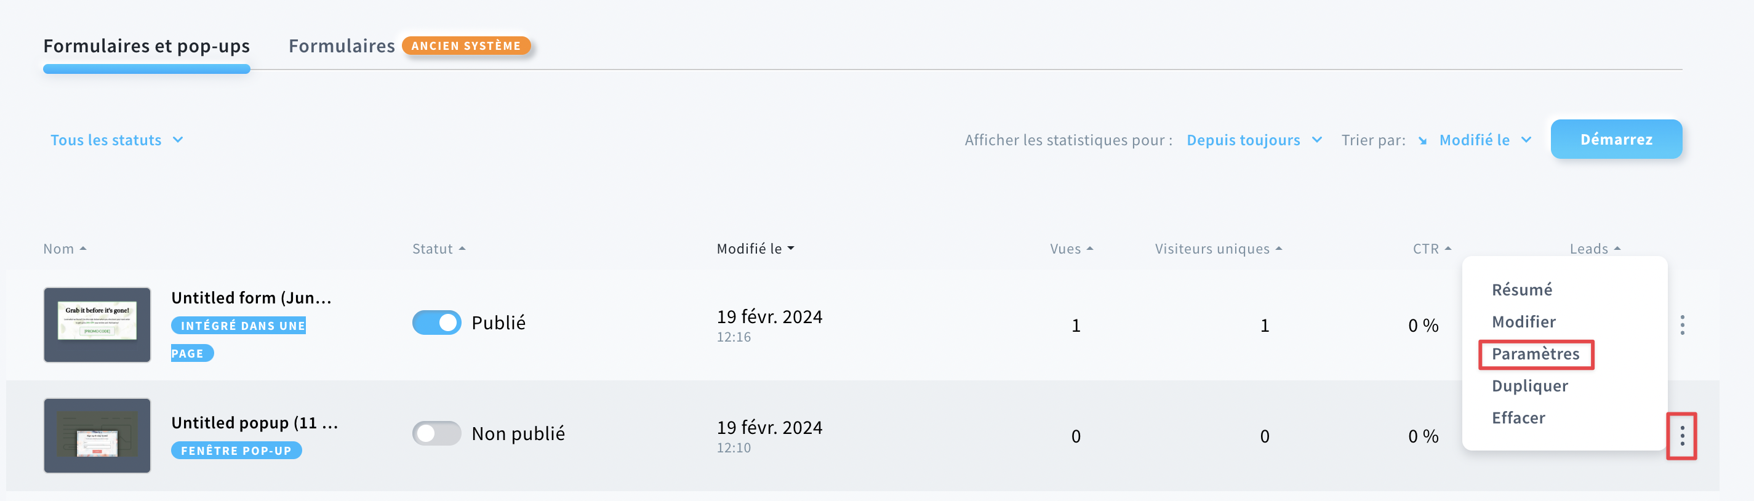Disable the Publié toggle for Untitled form

[x=436, y=323]
